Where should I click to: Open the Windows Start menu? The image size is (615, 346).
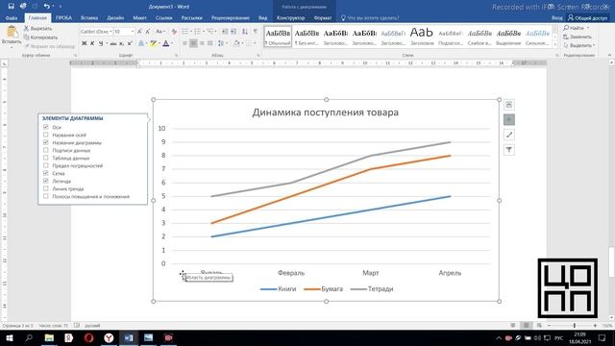coord(10,337)
